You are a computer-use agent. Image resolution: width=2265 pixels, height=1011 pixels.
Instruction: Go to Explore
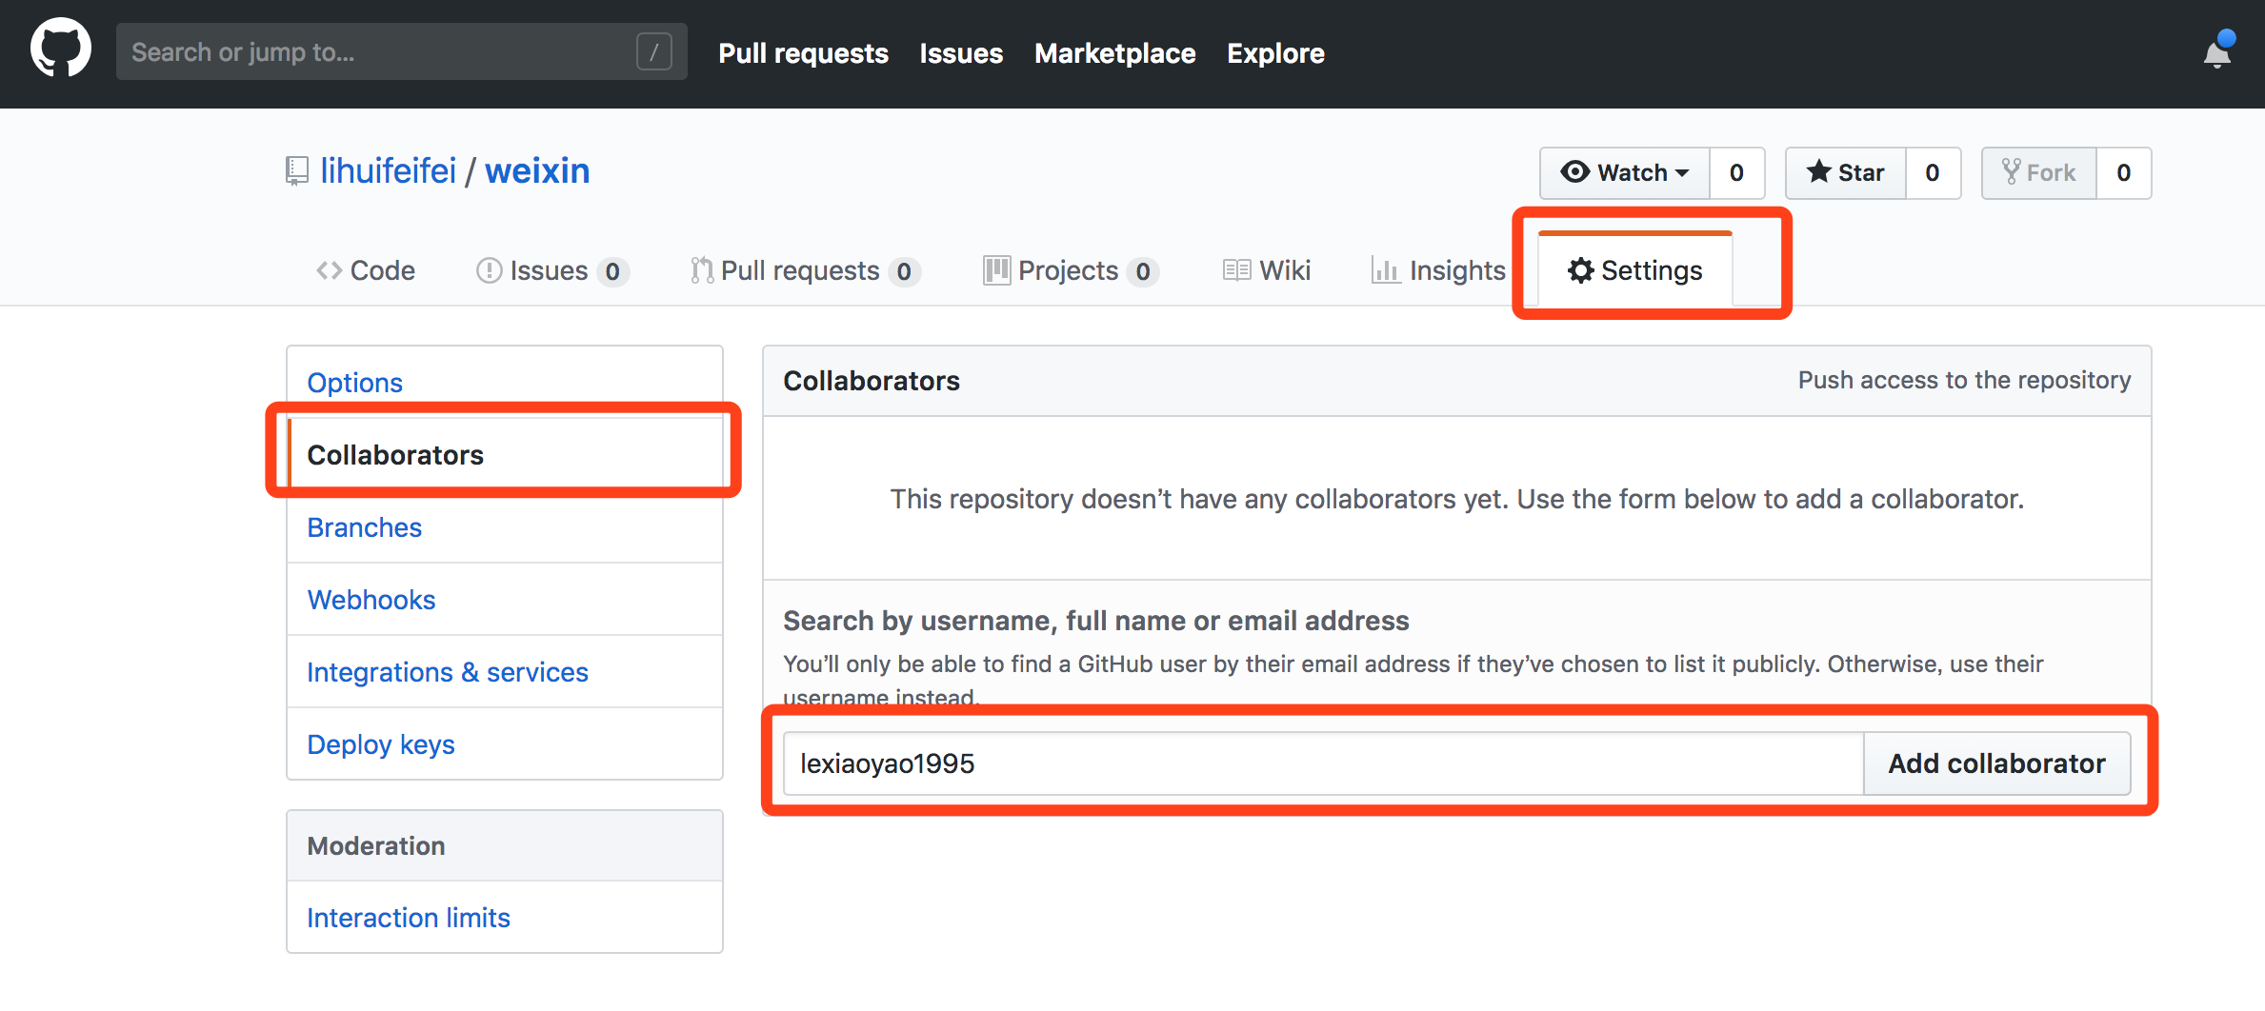[x=1275, y=53]
